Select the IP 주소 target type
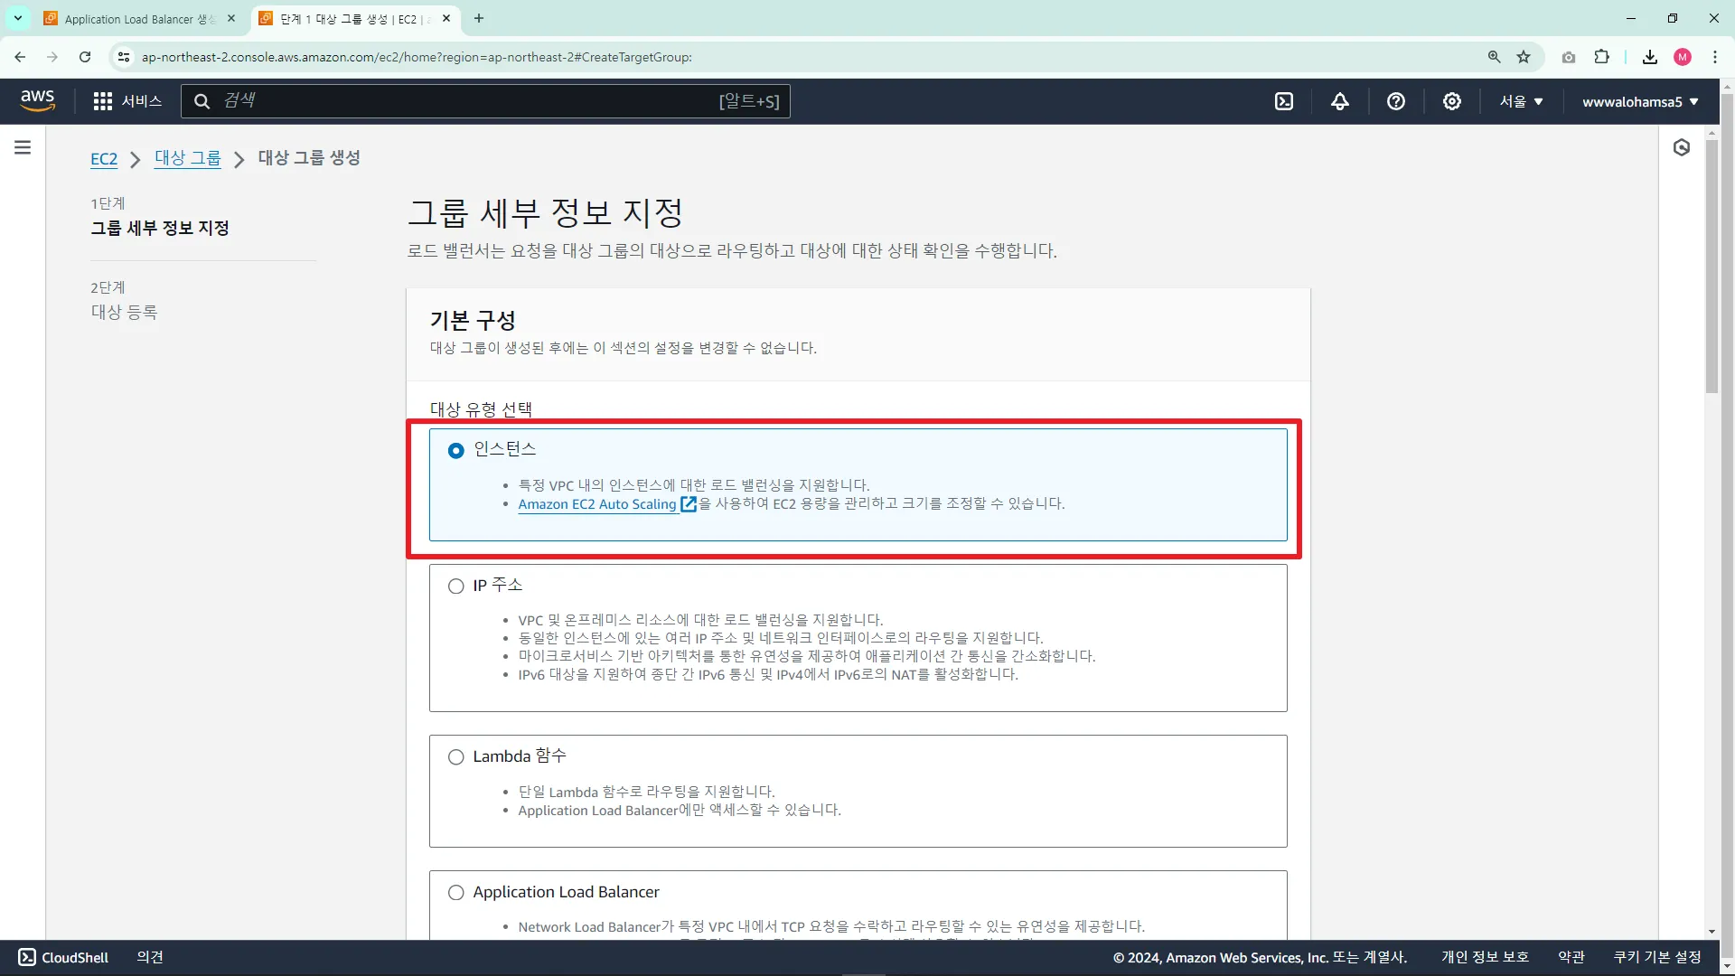The width and height of the screenshot is (1735, 976). 456,587
